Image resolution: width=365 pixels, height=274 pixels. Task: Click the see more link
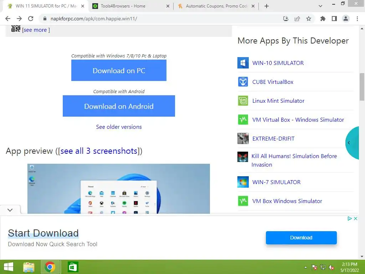pos(36,30)
